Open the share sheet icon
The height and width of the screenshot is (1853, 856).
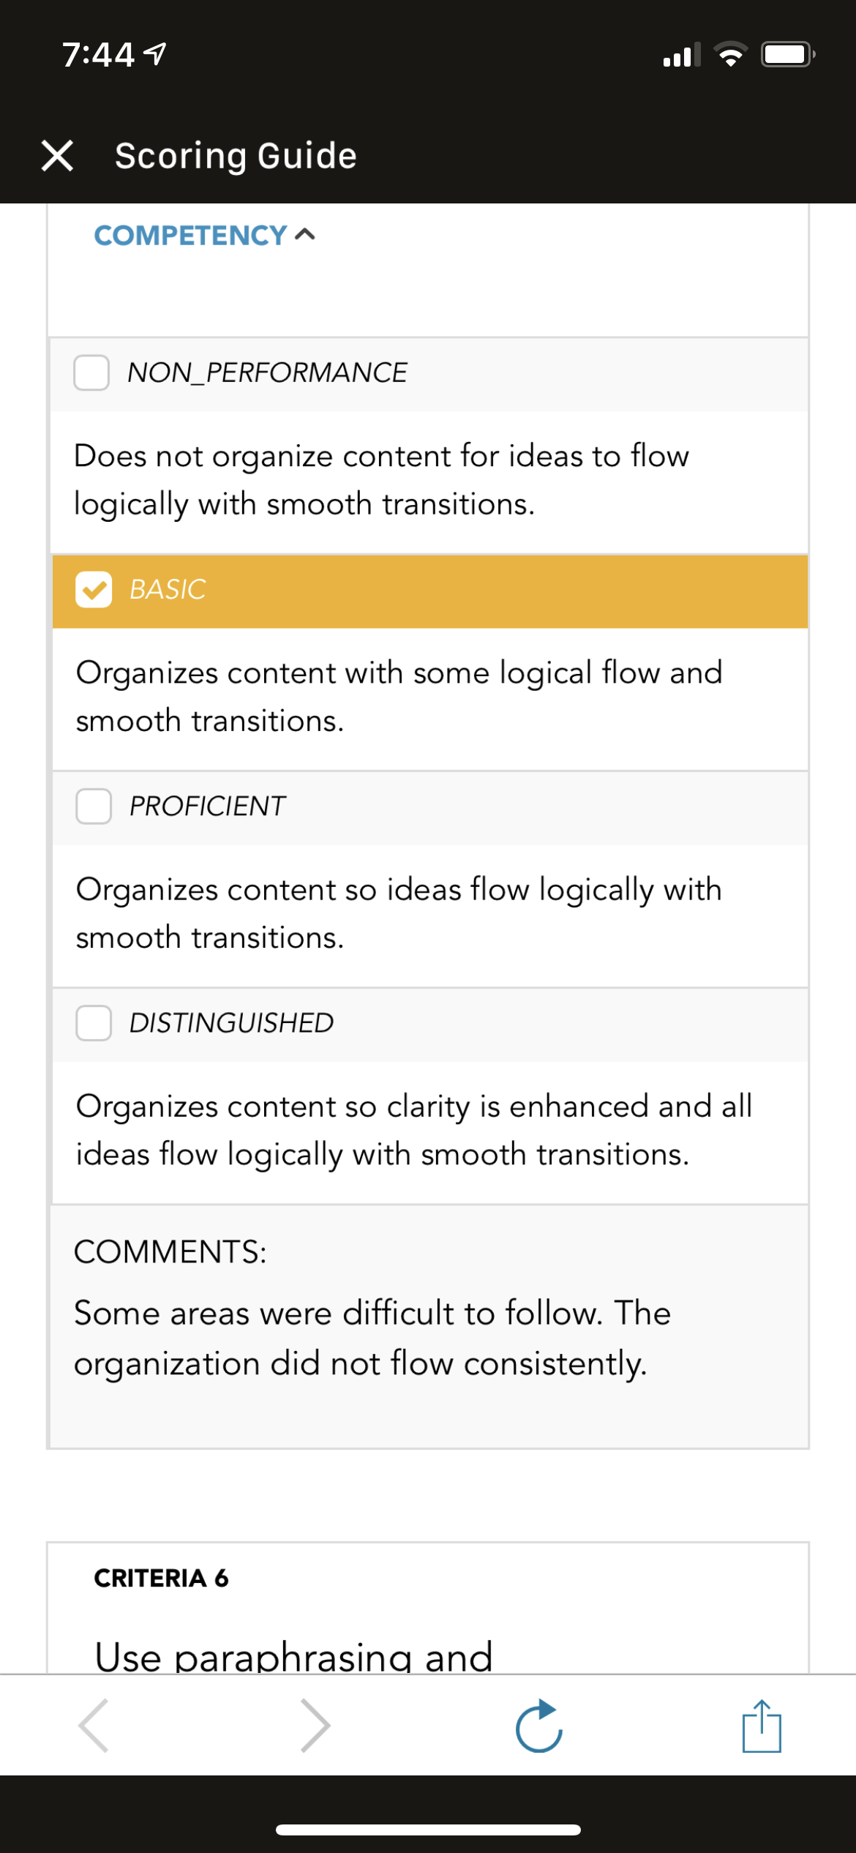coord(762,1726)
